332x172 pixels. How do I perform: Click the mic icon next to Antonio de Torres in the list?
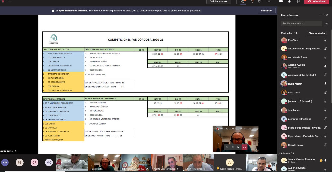click(325, 57)
